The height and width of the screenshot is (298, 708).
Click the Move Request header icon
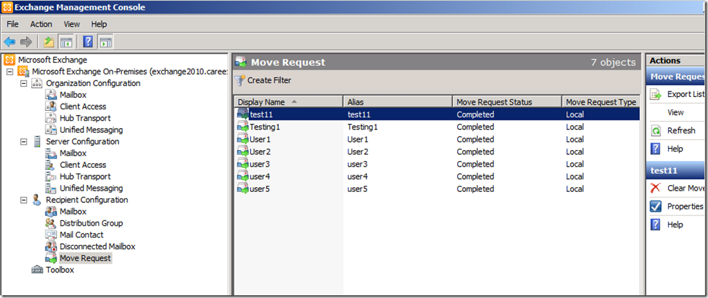(241, 62)
